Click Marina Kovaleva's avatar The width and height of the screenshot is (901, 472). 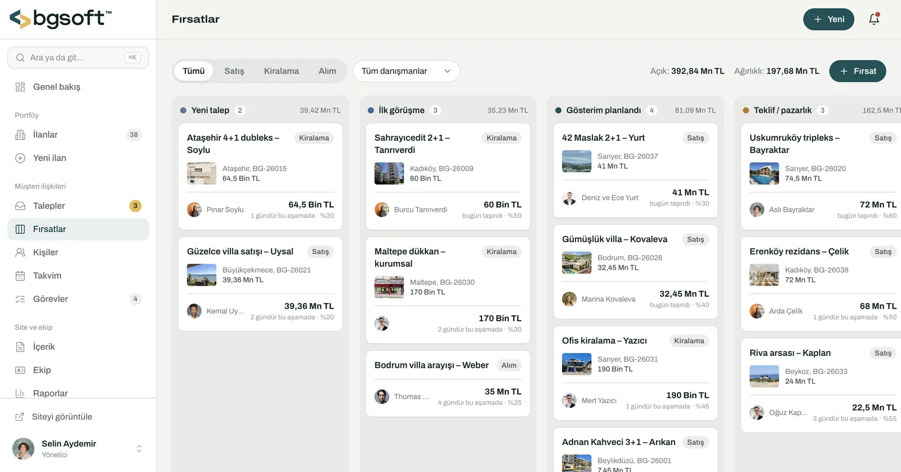click(569, 299)
